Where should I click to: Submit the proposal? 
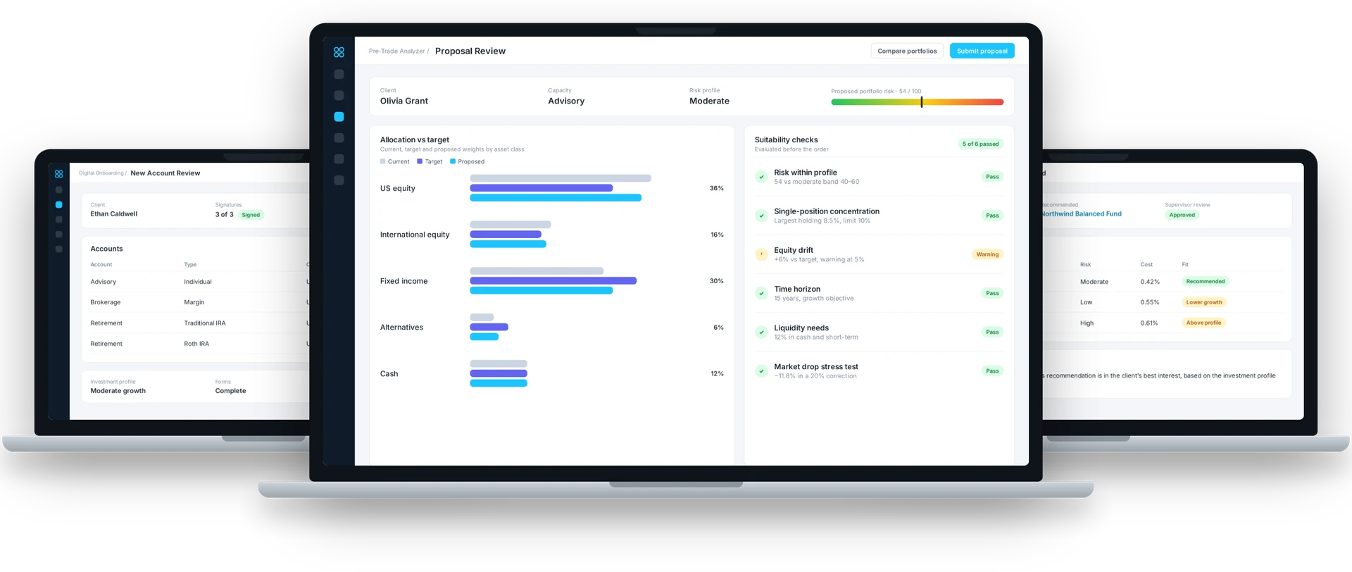click(x=982, y=51)
